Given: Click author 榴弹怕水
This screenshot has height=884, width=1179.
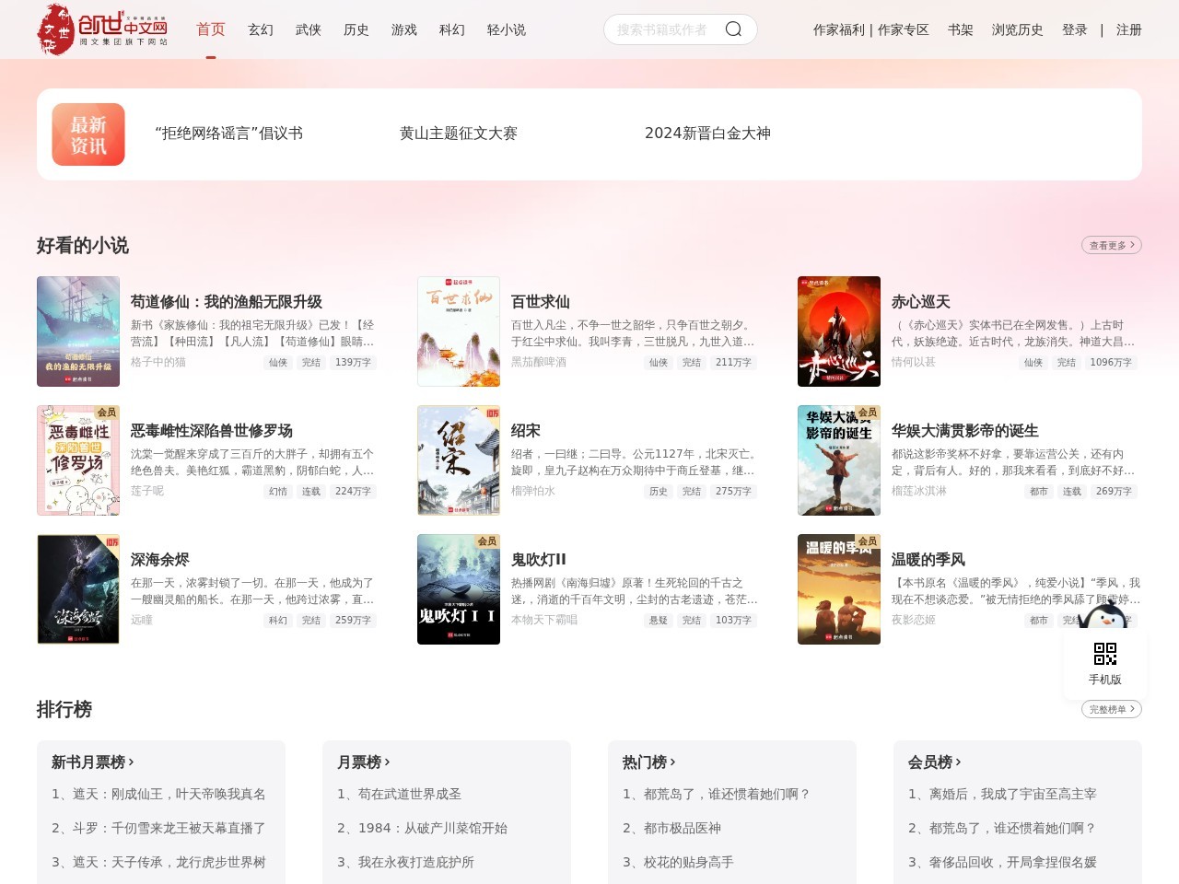Looking at the screenshot, I should (533, 491).
